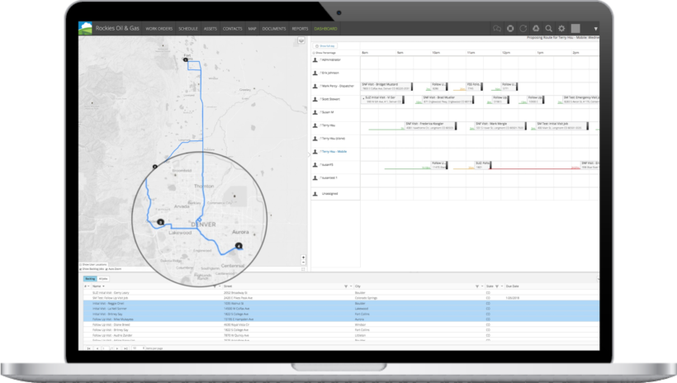Go to first page of backlog
677x383 pixels.
coord(89,348)
